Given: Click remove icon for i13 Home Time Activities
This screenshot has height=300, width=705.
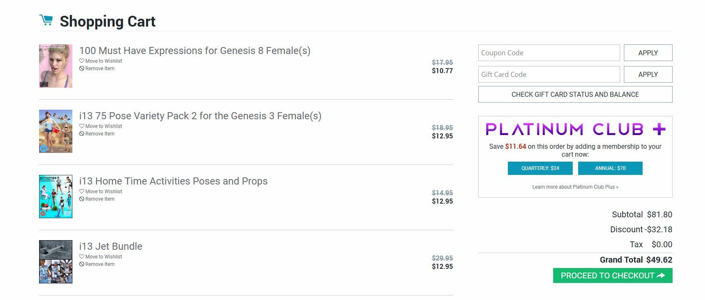Looking at the screenshot, I should (82, 199).
